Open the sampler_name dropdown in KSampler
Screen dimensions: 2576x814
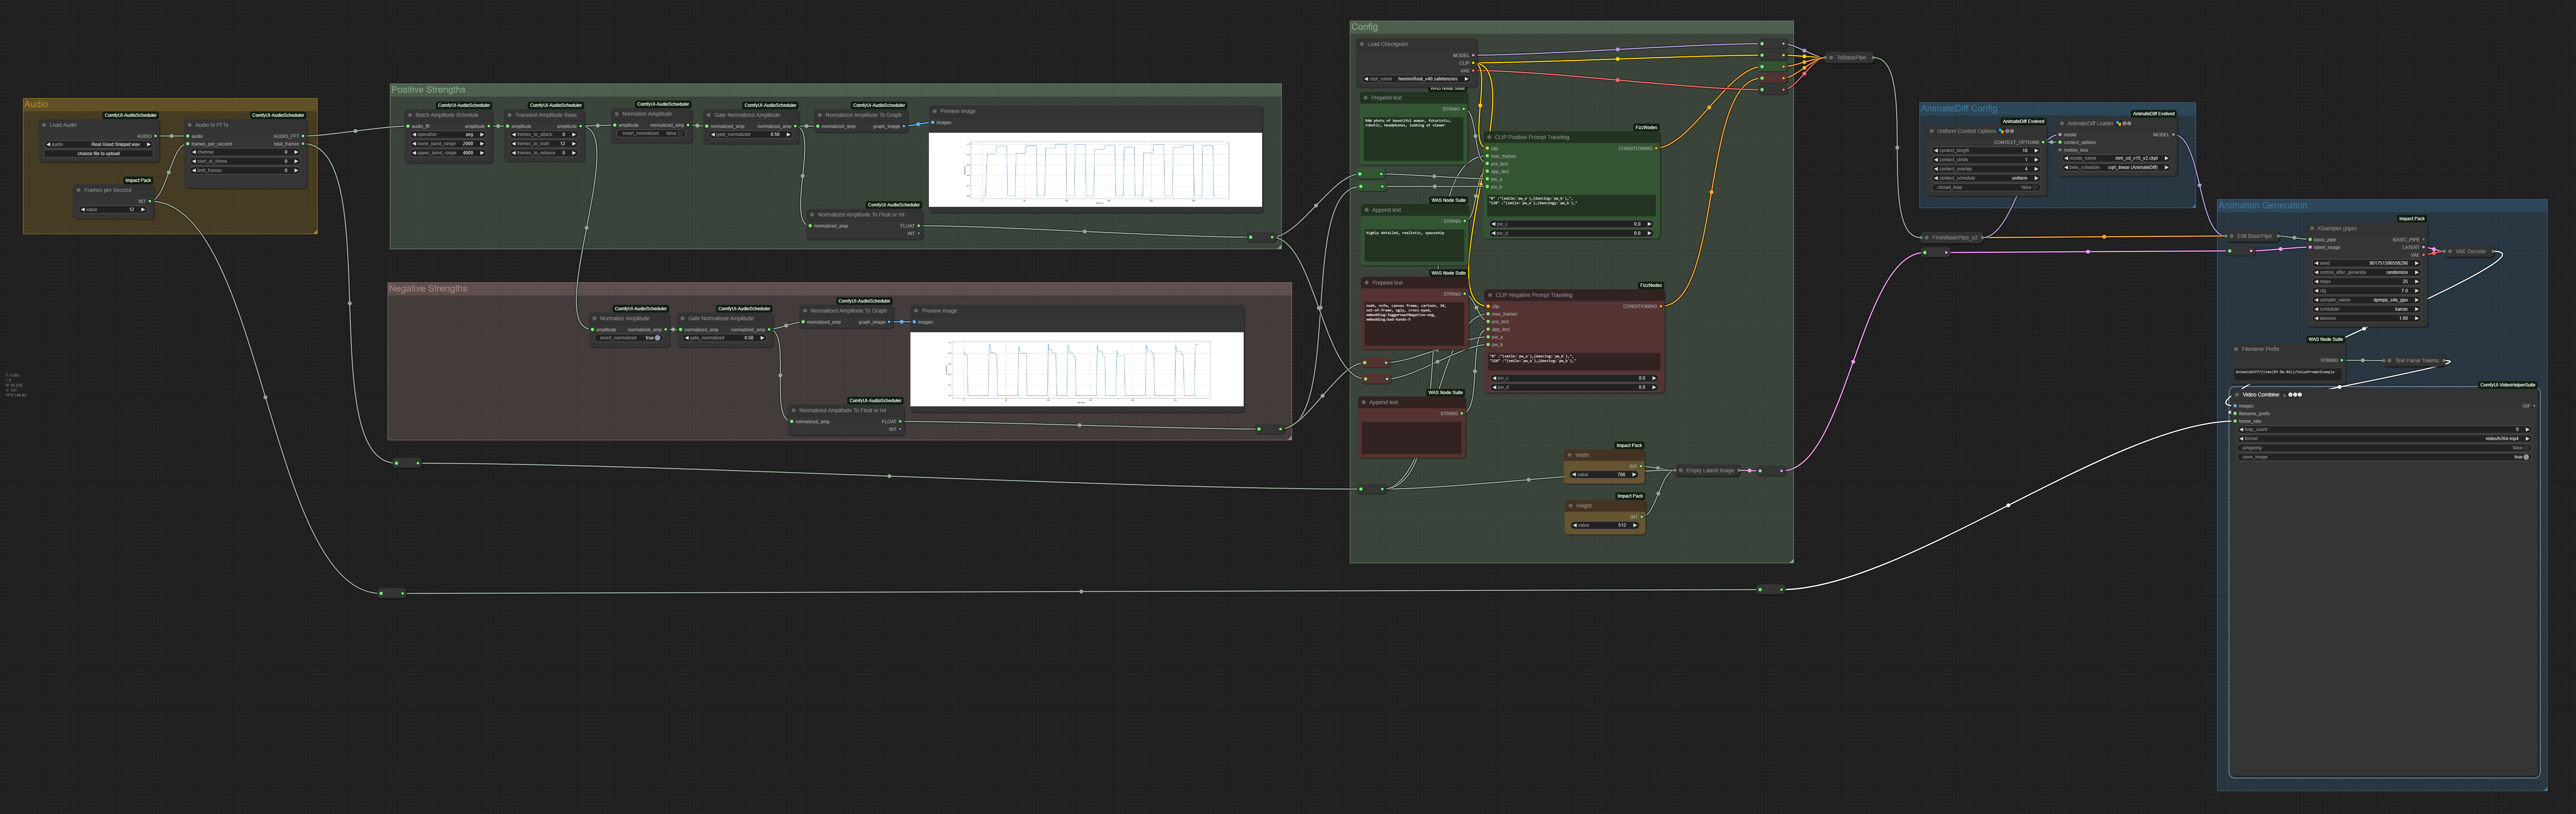coord(2366,300)
